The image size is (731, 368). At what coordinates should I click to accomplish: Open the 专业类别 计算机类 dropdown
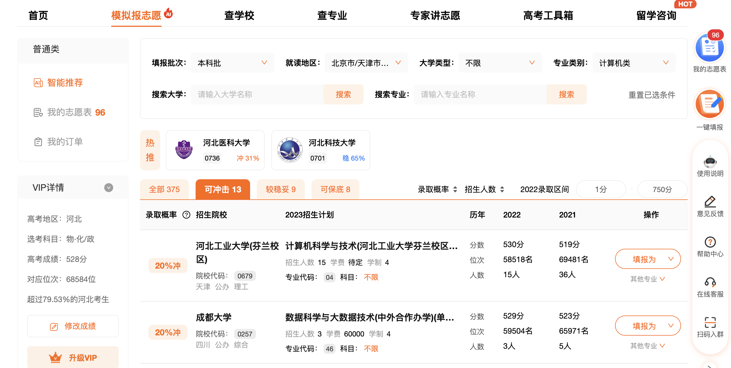pyautogui.click(x=634, y=63)
